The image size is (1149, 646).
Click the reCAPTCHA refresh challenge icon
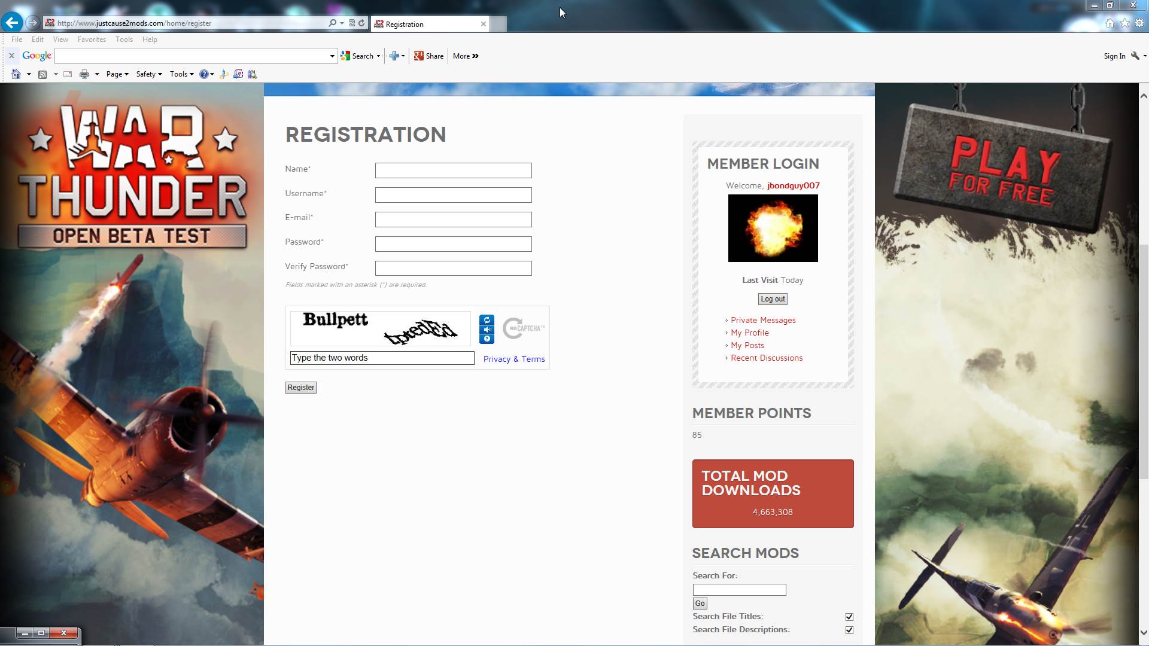coord(487,320)
